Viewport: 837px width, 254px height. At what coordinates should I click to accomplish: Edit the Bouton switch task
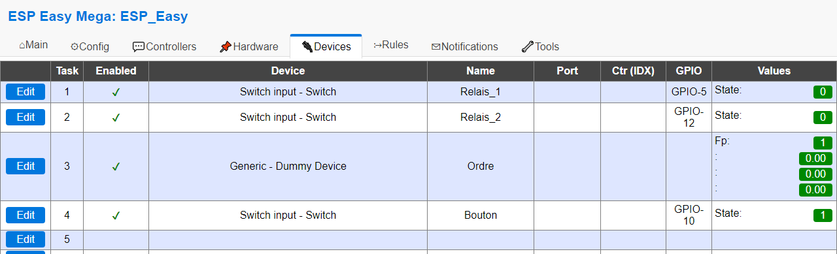[26, 215]
